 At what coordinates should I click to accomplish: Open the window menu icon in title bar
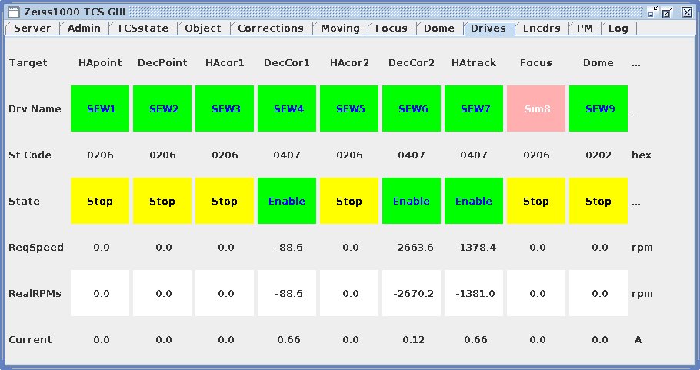point(14,12)
